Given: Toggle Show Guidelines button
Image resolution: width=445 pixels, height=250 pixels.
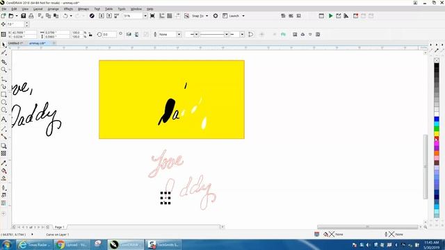Looking at the screenshot, I should pyautogui.click(x=177, y=16).
